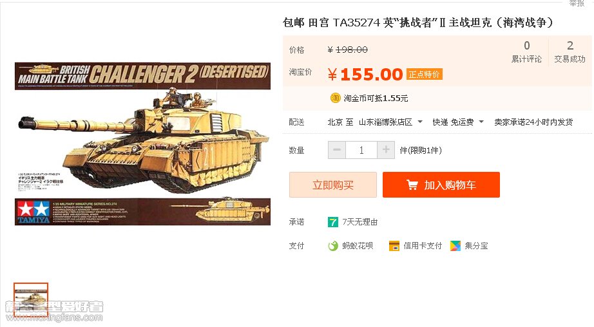Increase quantity with the plus button

point(386,150)
